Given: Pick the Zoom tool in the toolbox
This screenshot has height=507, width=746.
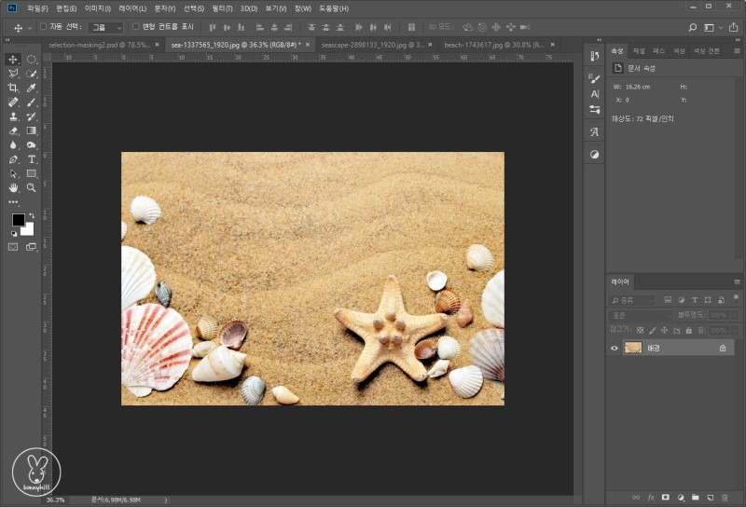Looking at the screenshot, I should 32,187.
